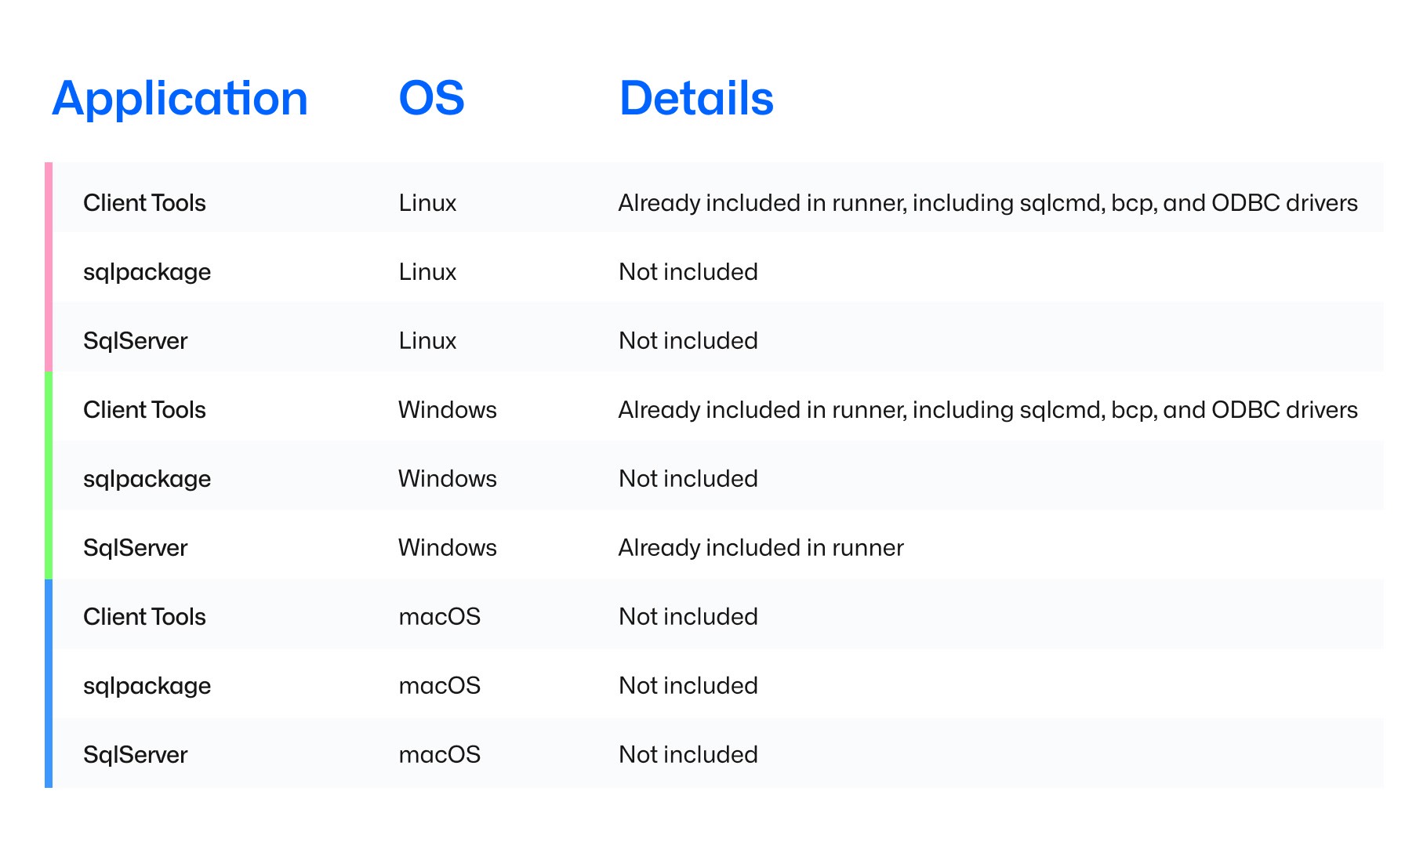The height and width of the screenshot is (849, 1416).
Task: Select SqlServer in the Linux row
Action: tap(135, 341)
